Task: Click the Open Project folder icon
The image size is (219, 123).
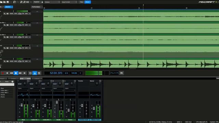Action: (x=4, y=2)
